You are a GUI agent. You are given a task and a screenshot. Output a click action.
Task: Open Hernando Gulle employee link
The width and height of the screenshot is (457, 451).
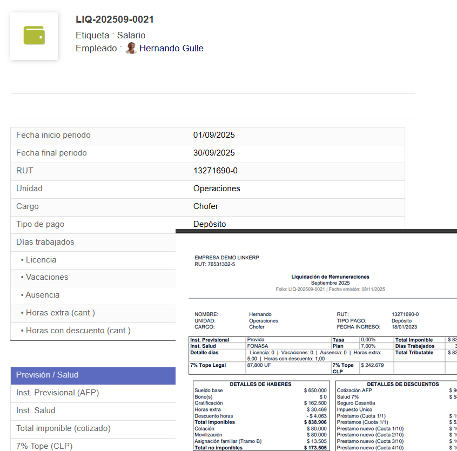tap(171, 49)
